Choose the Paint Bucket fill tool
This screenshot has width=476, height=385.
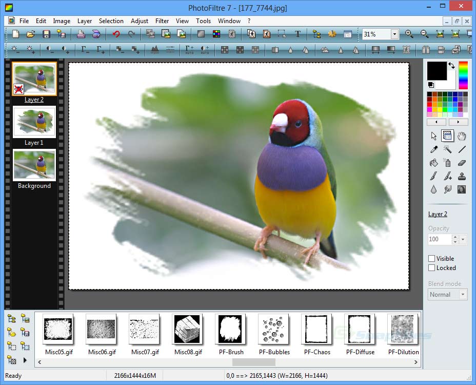pyautogui.click(x=433, y=163)
